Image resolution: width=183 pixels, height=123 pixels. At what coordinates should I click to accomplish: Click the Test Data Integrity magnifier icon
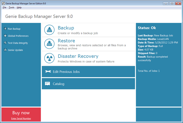click(x=5, y=43)
